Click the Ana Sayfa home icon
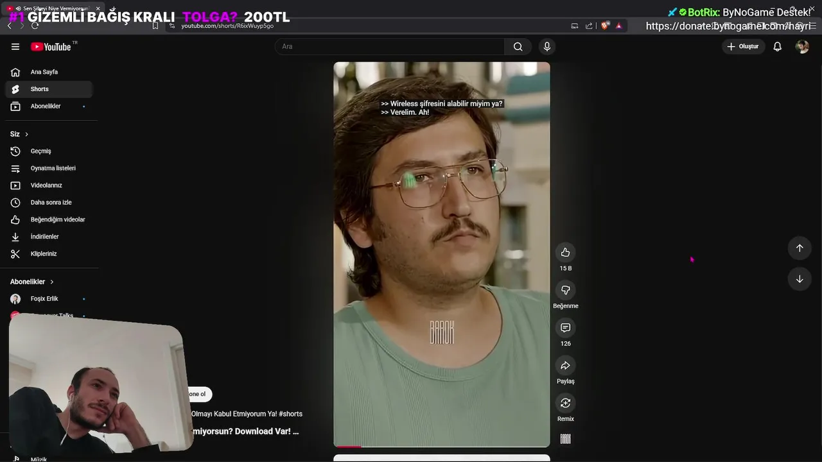 pos(15,72)
